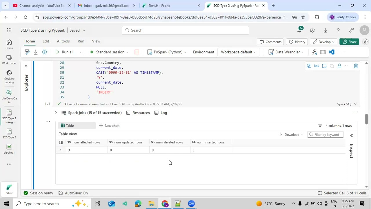Add a New chart to output
Screen dimensions: 371x209
coord(109,126)
